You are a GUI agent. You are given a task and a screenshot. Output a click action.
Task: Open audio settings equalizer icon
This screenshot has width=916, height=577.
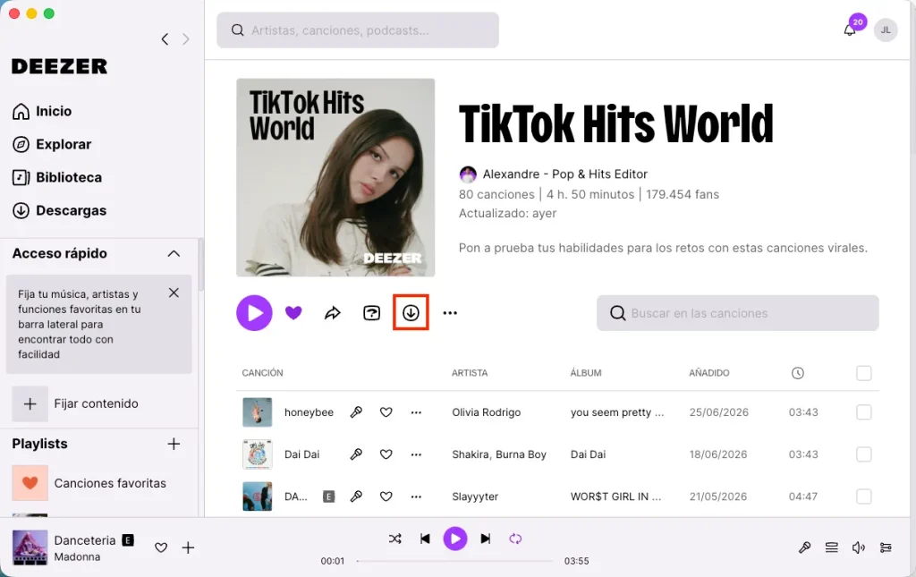point(886,547)
